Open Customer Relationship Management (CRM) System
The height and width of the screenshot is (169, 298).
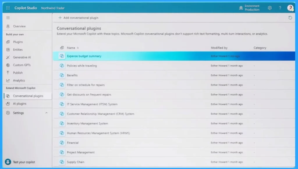100,114
